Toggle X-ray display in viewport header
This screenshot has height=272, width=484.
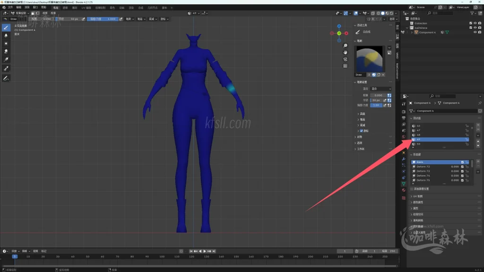point(373,13)
